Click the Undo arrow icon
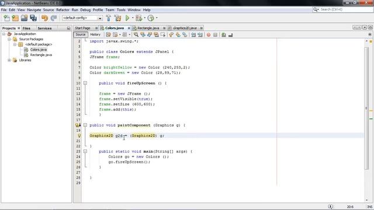This screenshot has height=210, width=374. click(44, 18)
